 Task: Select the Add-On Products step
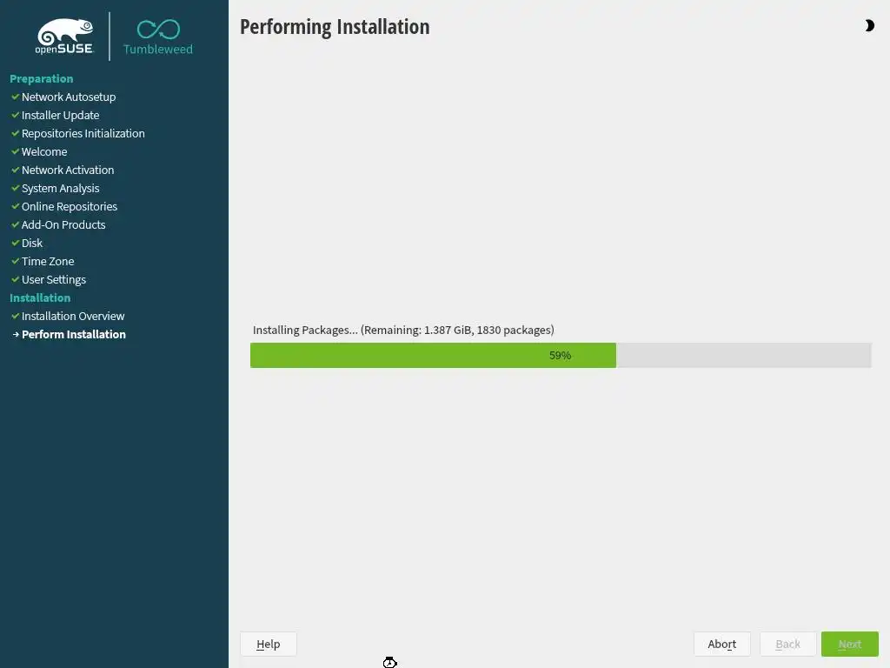click(63, 225)
